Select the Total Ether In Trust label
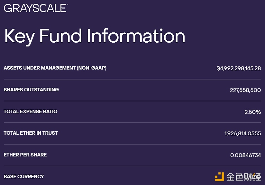 click(x=31, y=133)
